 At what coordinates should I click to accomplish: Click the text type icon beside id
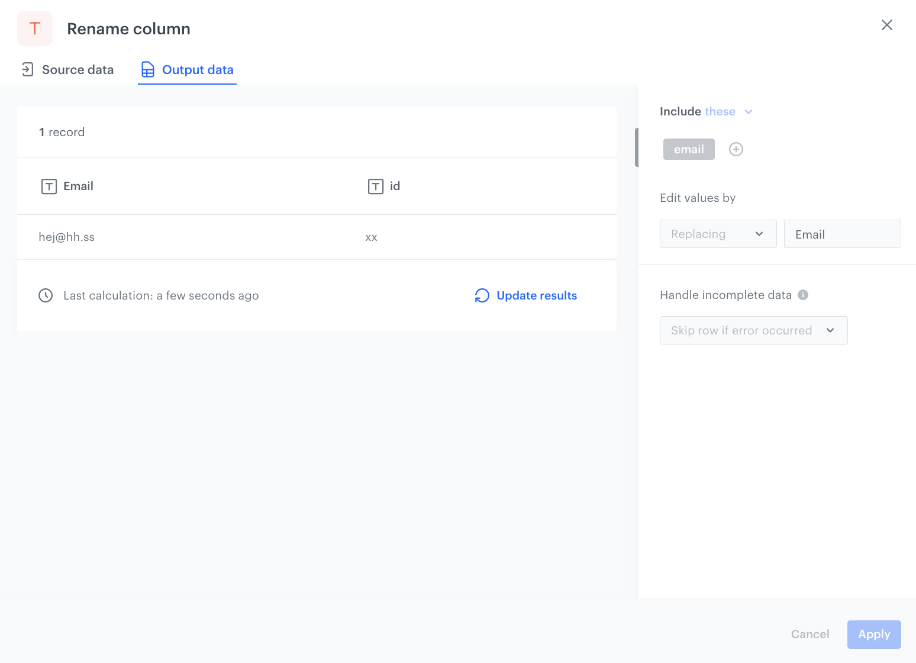click(x=376, y=186)
